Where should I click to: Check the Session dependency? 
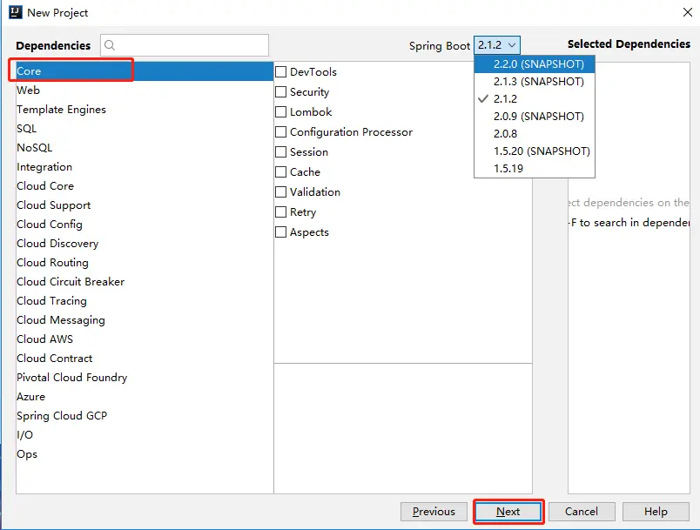(x=281, y=151)
